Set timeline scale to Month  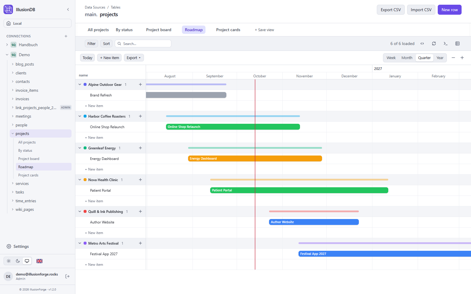coord(407,58)
